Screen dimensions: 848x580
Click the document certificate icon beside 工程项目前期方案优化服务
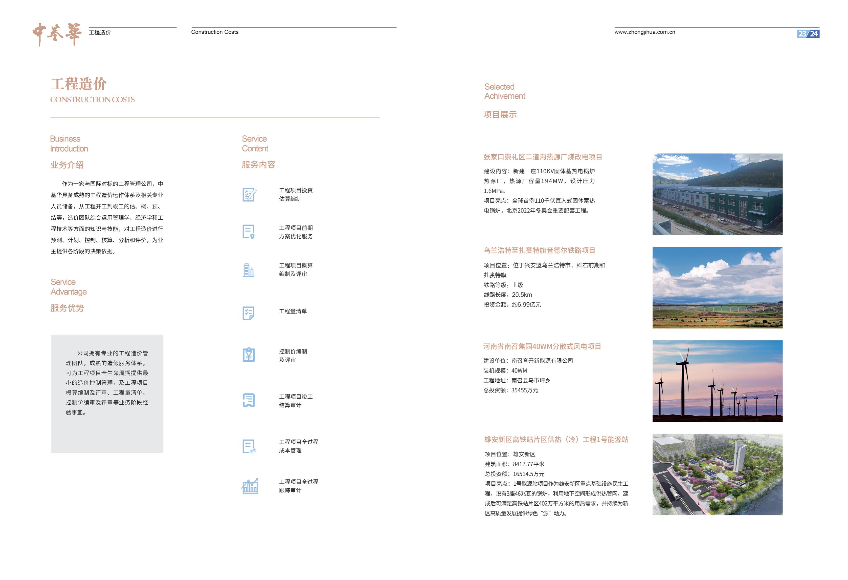(249, 232)
